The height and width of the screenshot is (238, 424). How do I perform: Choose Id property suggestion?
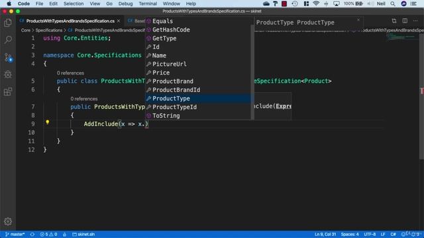198,47
